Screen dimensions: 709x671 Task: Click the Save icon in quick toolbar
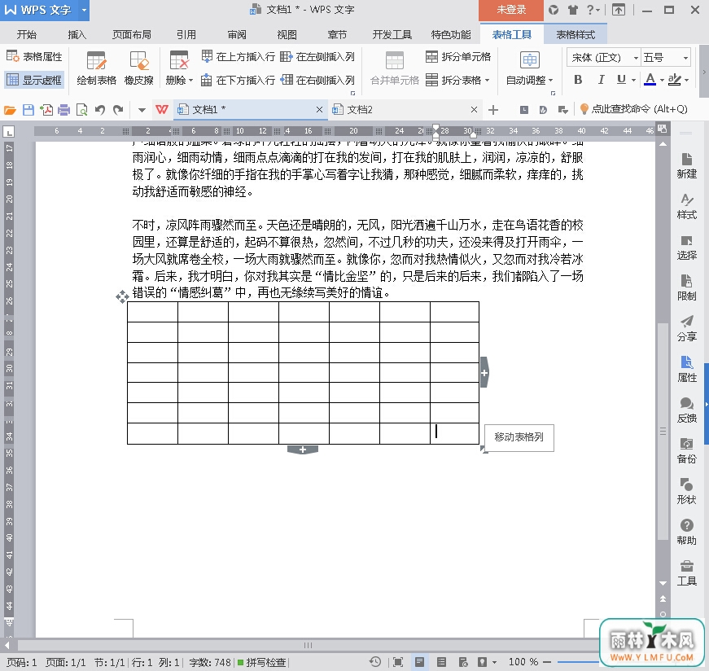coord(28,109)
